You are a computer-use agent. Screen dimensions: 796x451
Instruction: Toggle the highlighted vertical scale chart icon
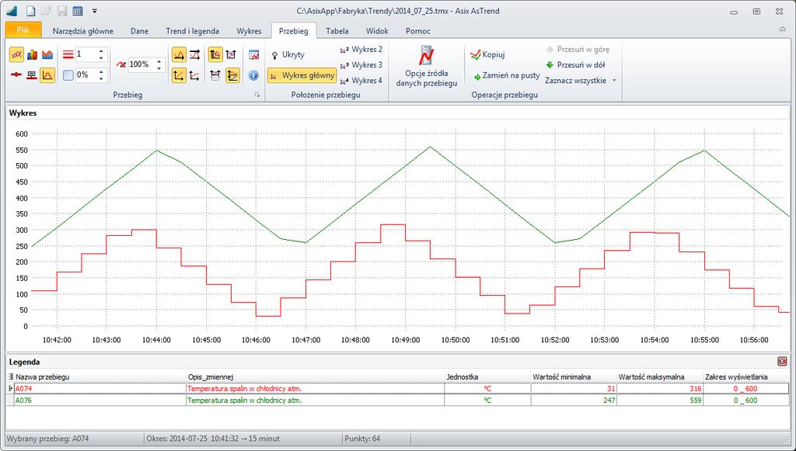coord(215,54)
